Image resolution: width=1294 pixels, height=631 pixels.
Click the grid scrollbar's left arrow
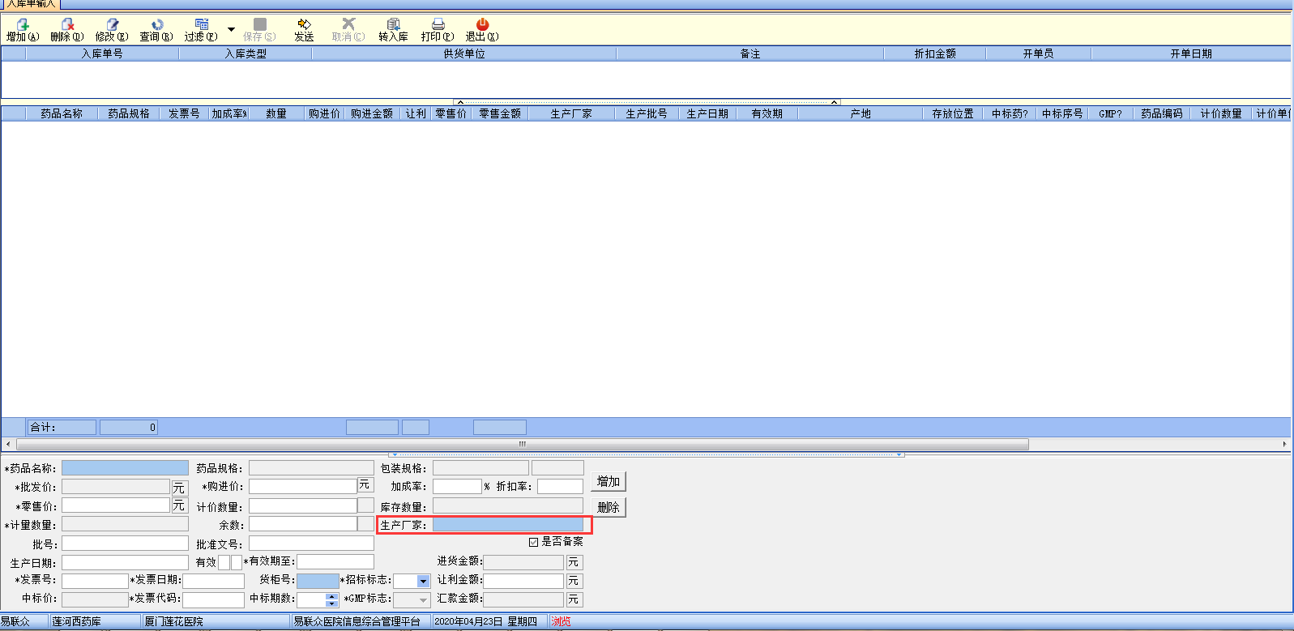(x=8, y=444)
